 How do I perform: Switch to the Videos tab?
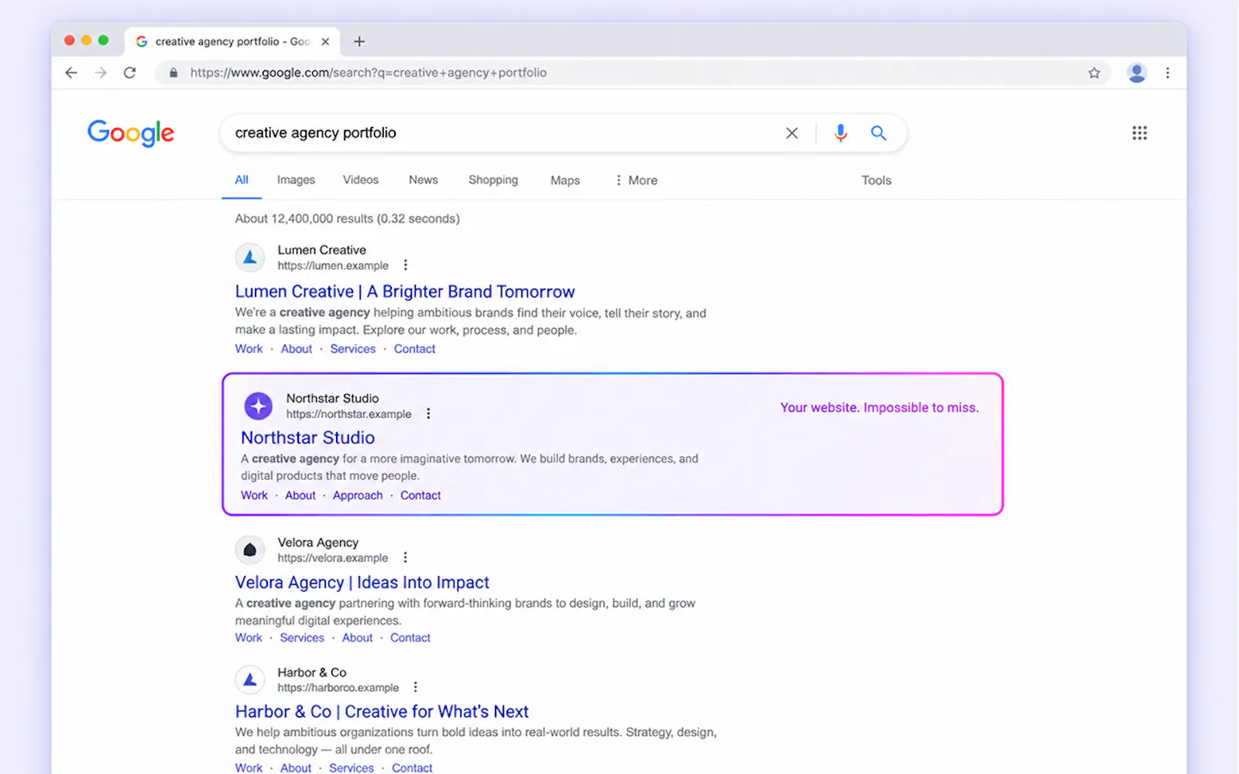coord(361,180)
